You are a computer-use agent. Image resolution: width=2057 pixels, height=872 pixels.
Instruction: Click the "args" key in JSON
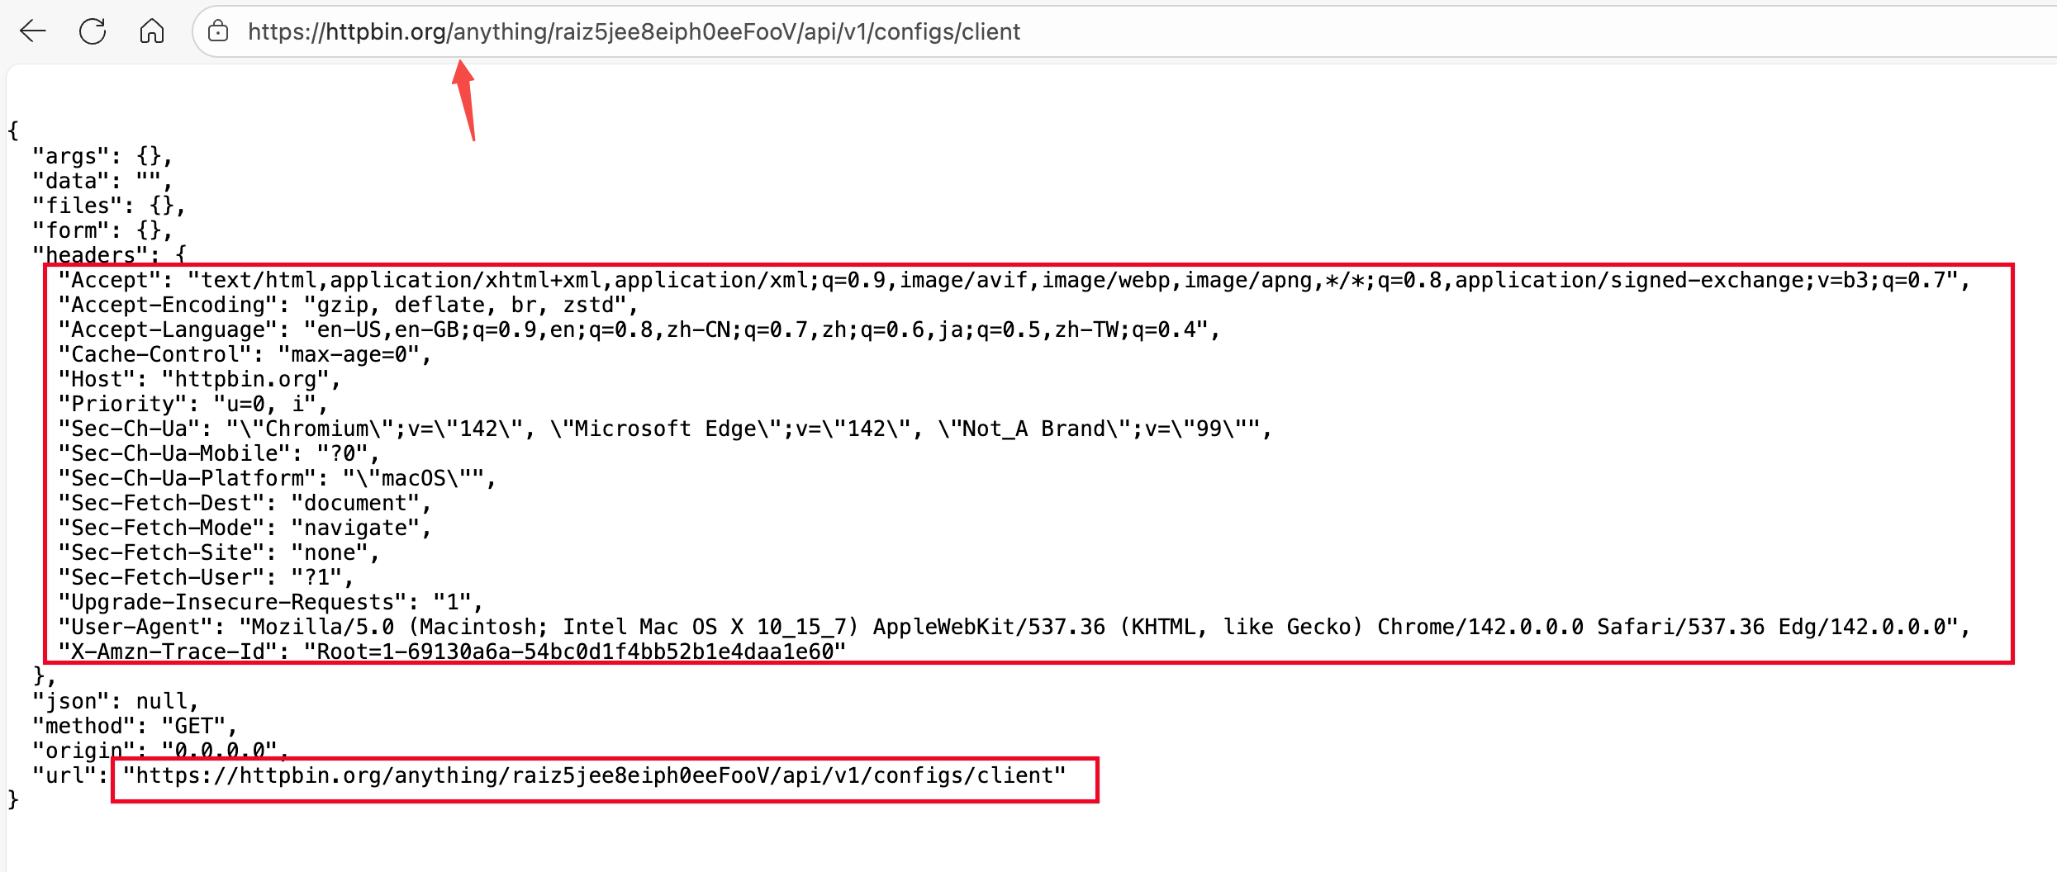click(x=71, y=156)
